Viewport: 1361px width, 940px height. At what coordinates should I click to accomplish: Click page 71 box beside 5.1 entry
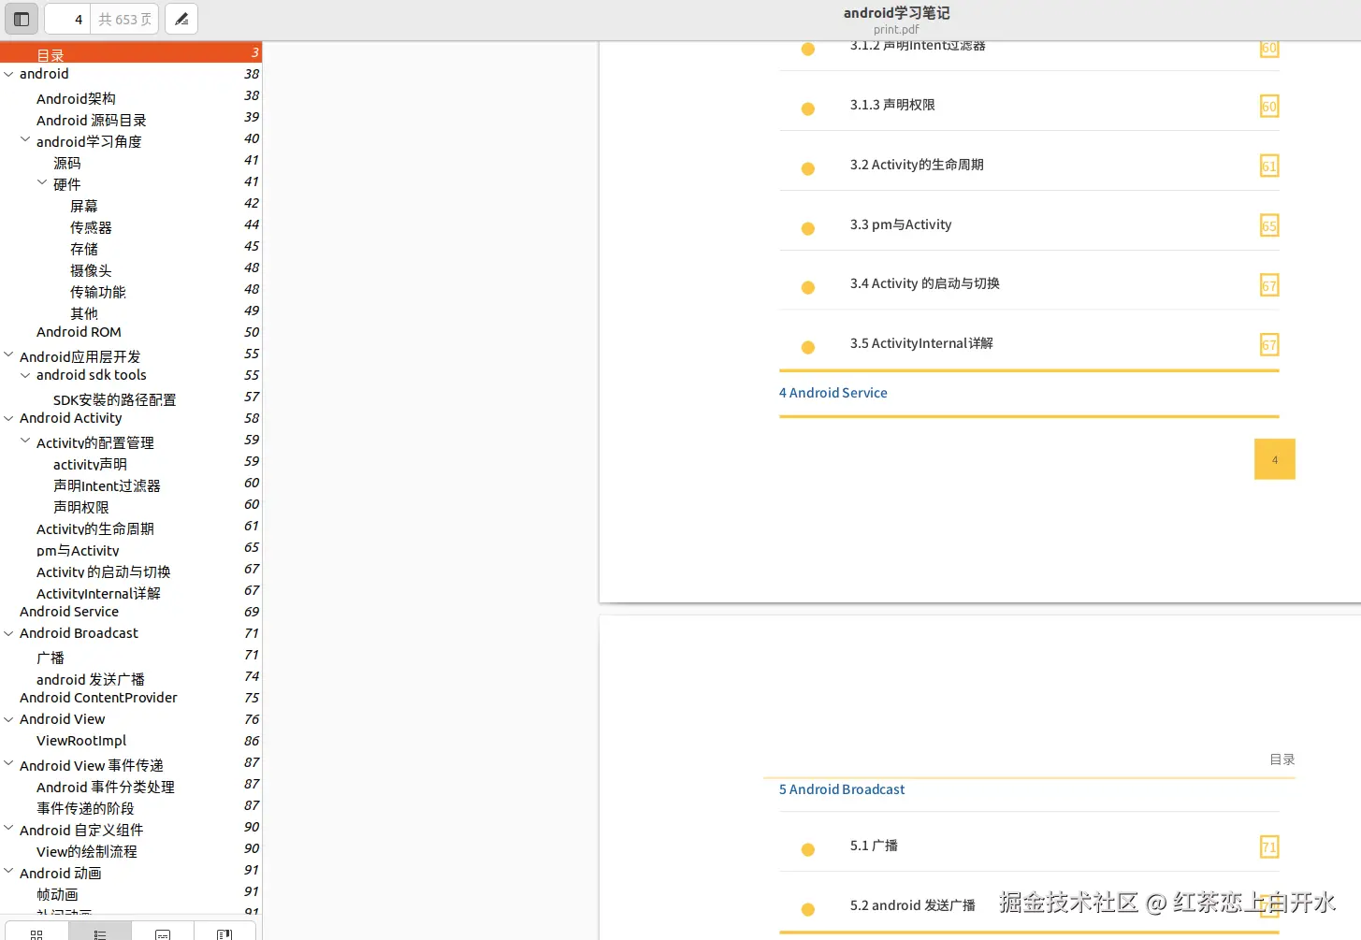[x=1269, y=846]
